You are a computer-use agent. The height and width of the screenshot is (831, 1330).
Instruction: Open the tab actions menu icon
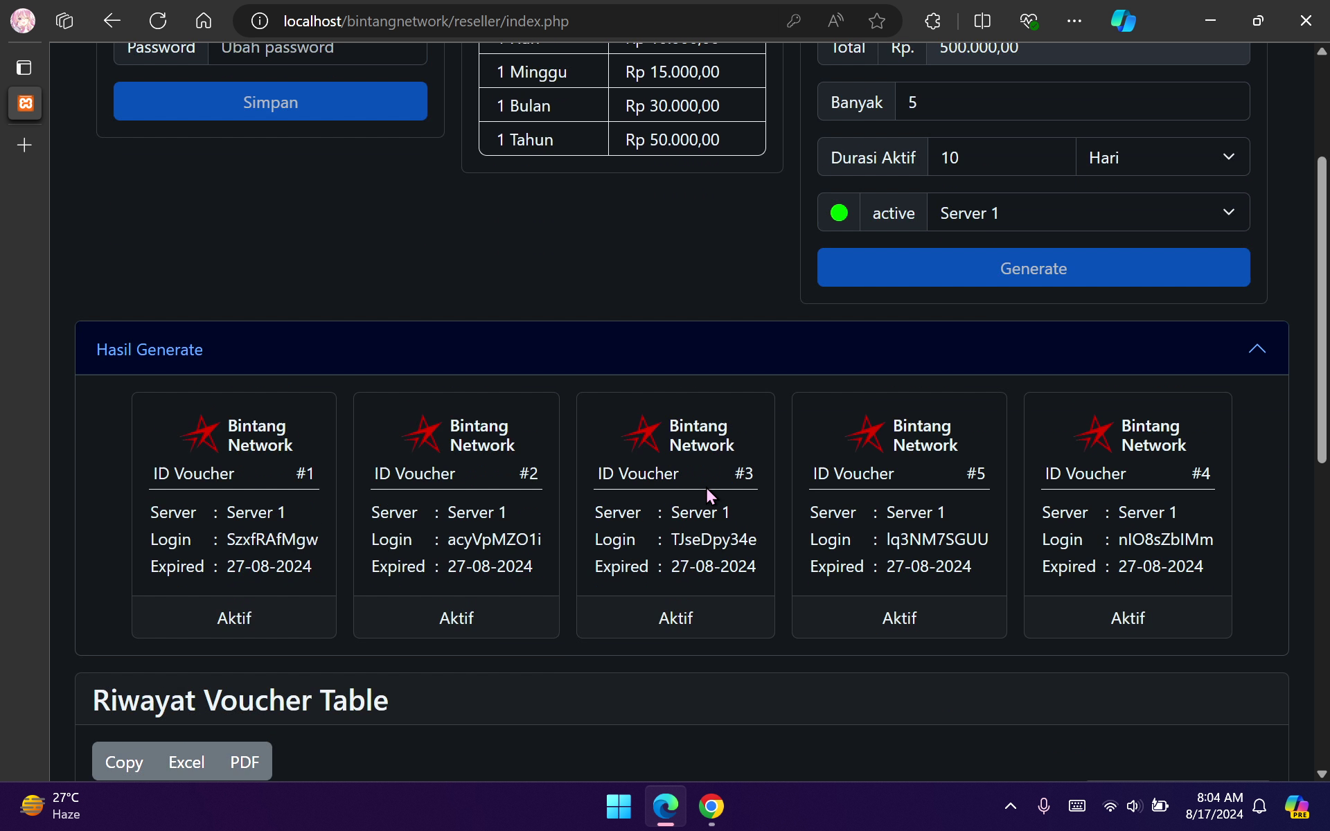tap(24, 67)
